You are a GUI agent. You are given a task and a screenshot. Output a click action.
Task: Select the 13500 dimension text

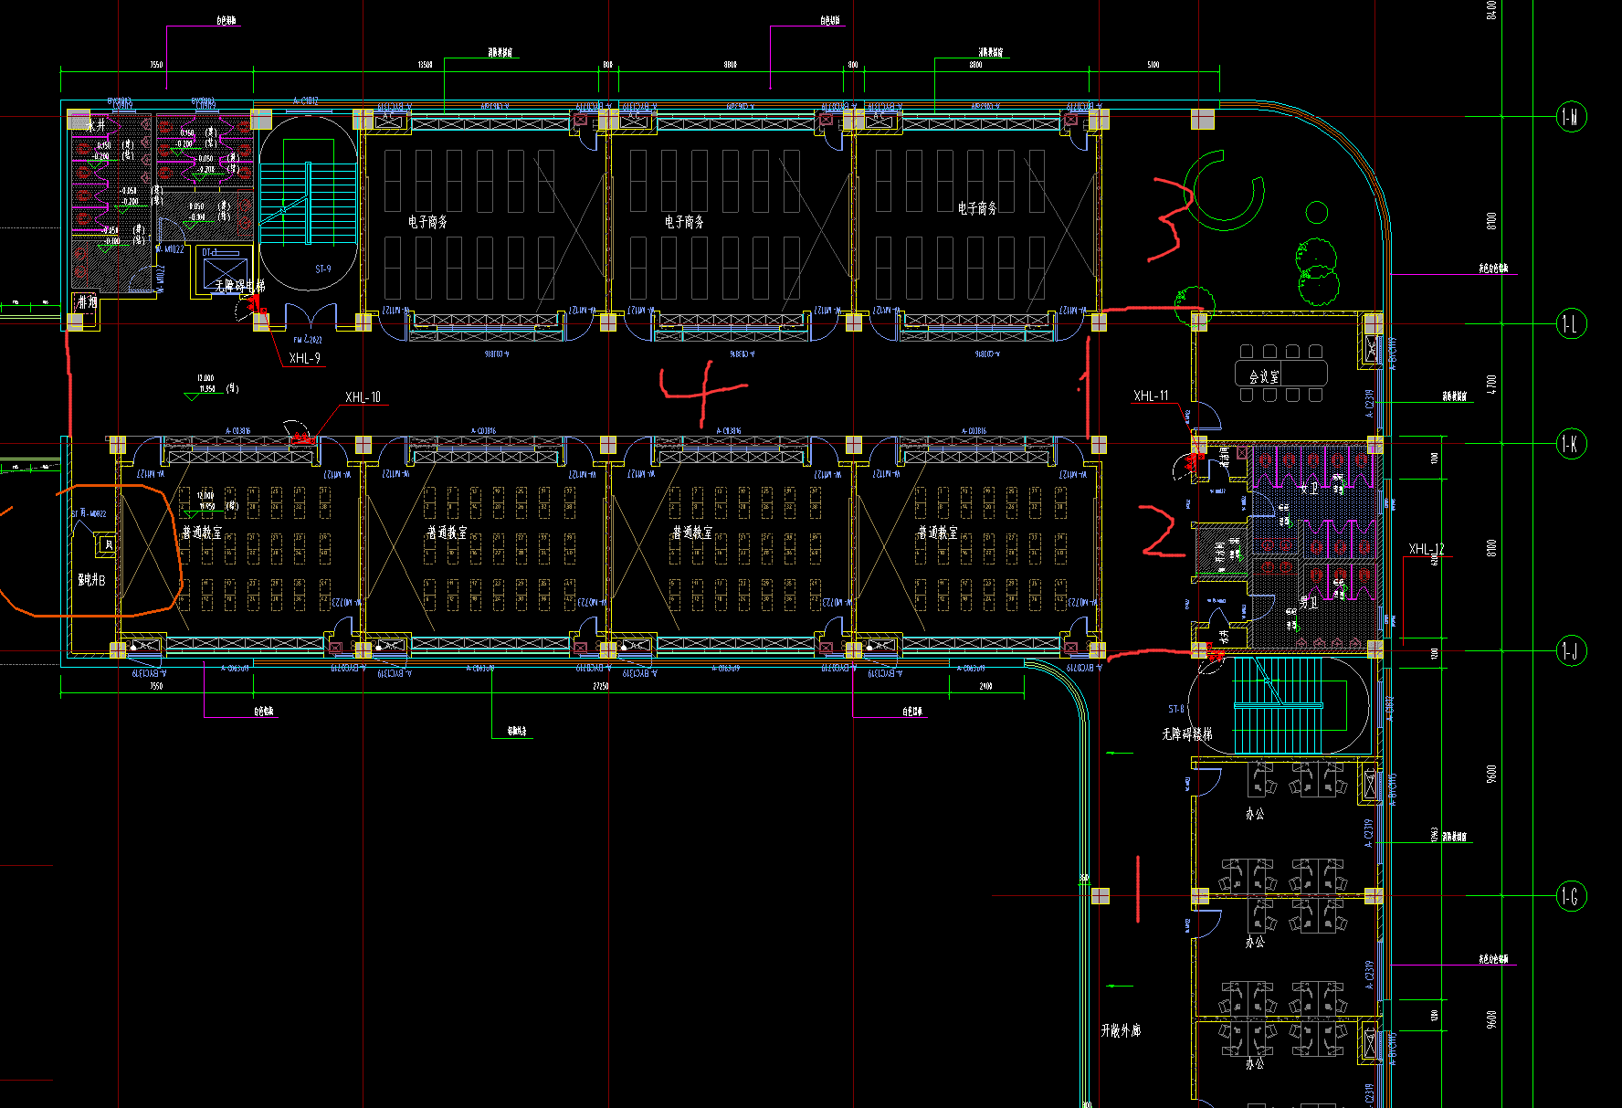425,65
